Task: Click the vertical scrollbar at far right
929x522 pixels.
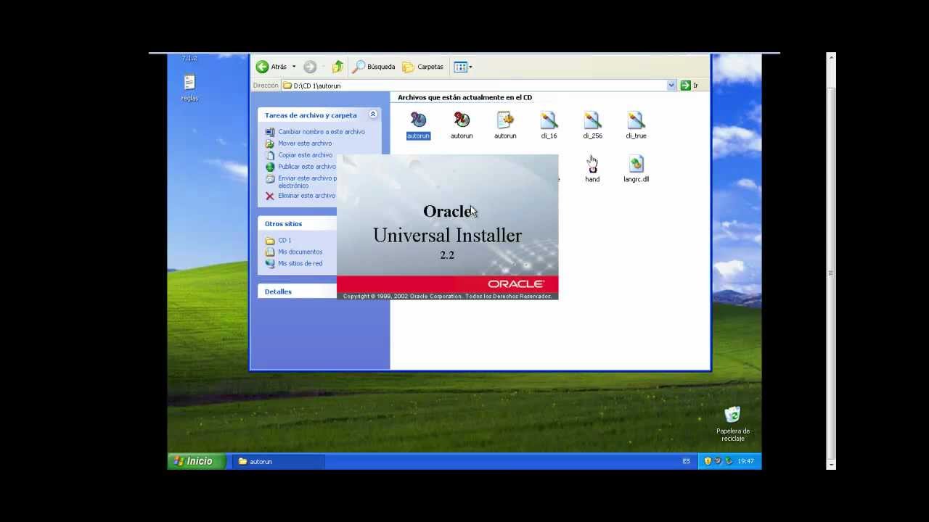Action: click(x=831, y=261)
